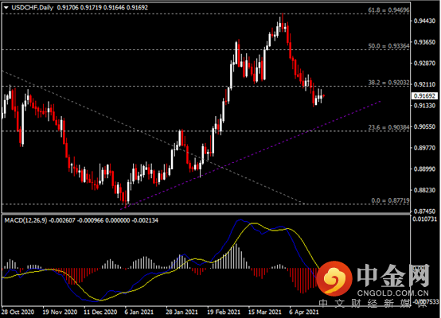Select the 38.2 = 0.92032 Fibonacci label
441x318 pixels.
click(x=388, y=83)
